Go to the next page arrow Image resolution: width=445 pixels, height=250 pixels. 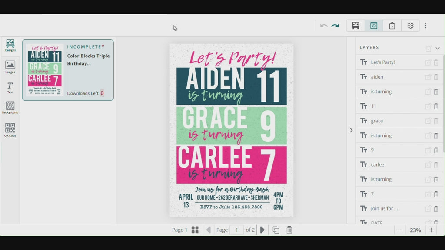[x=262, y=230]
